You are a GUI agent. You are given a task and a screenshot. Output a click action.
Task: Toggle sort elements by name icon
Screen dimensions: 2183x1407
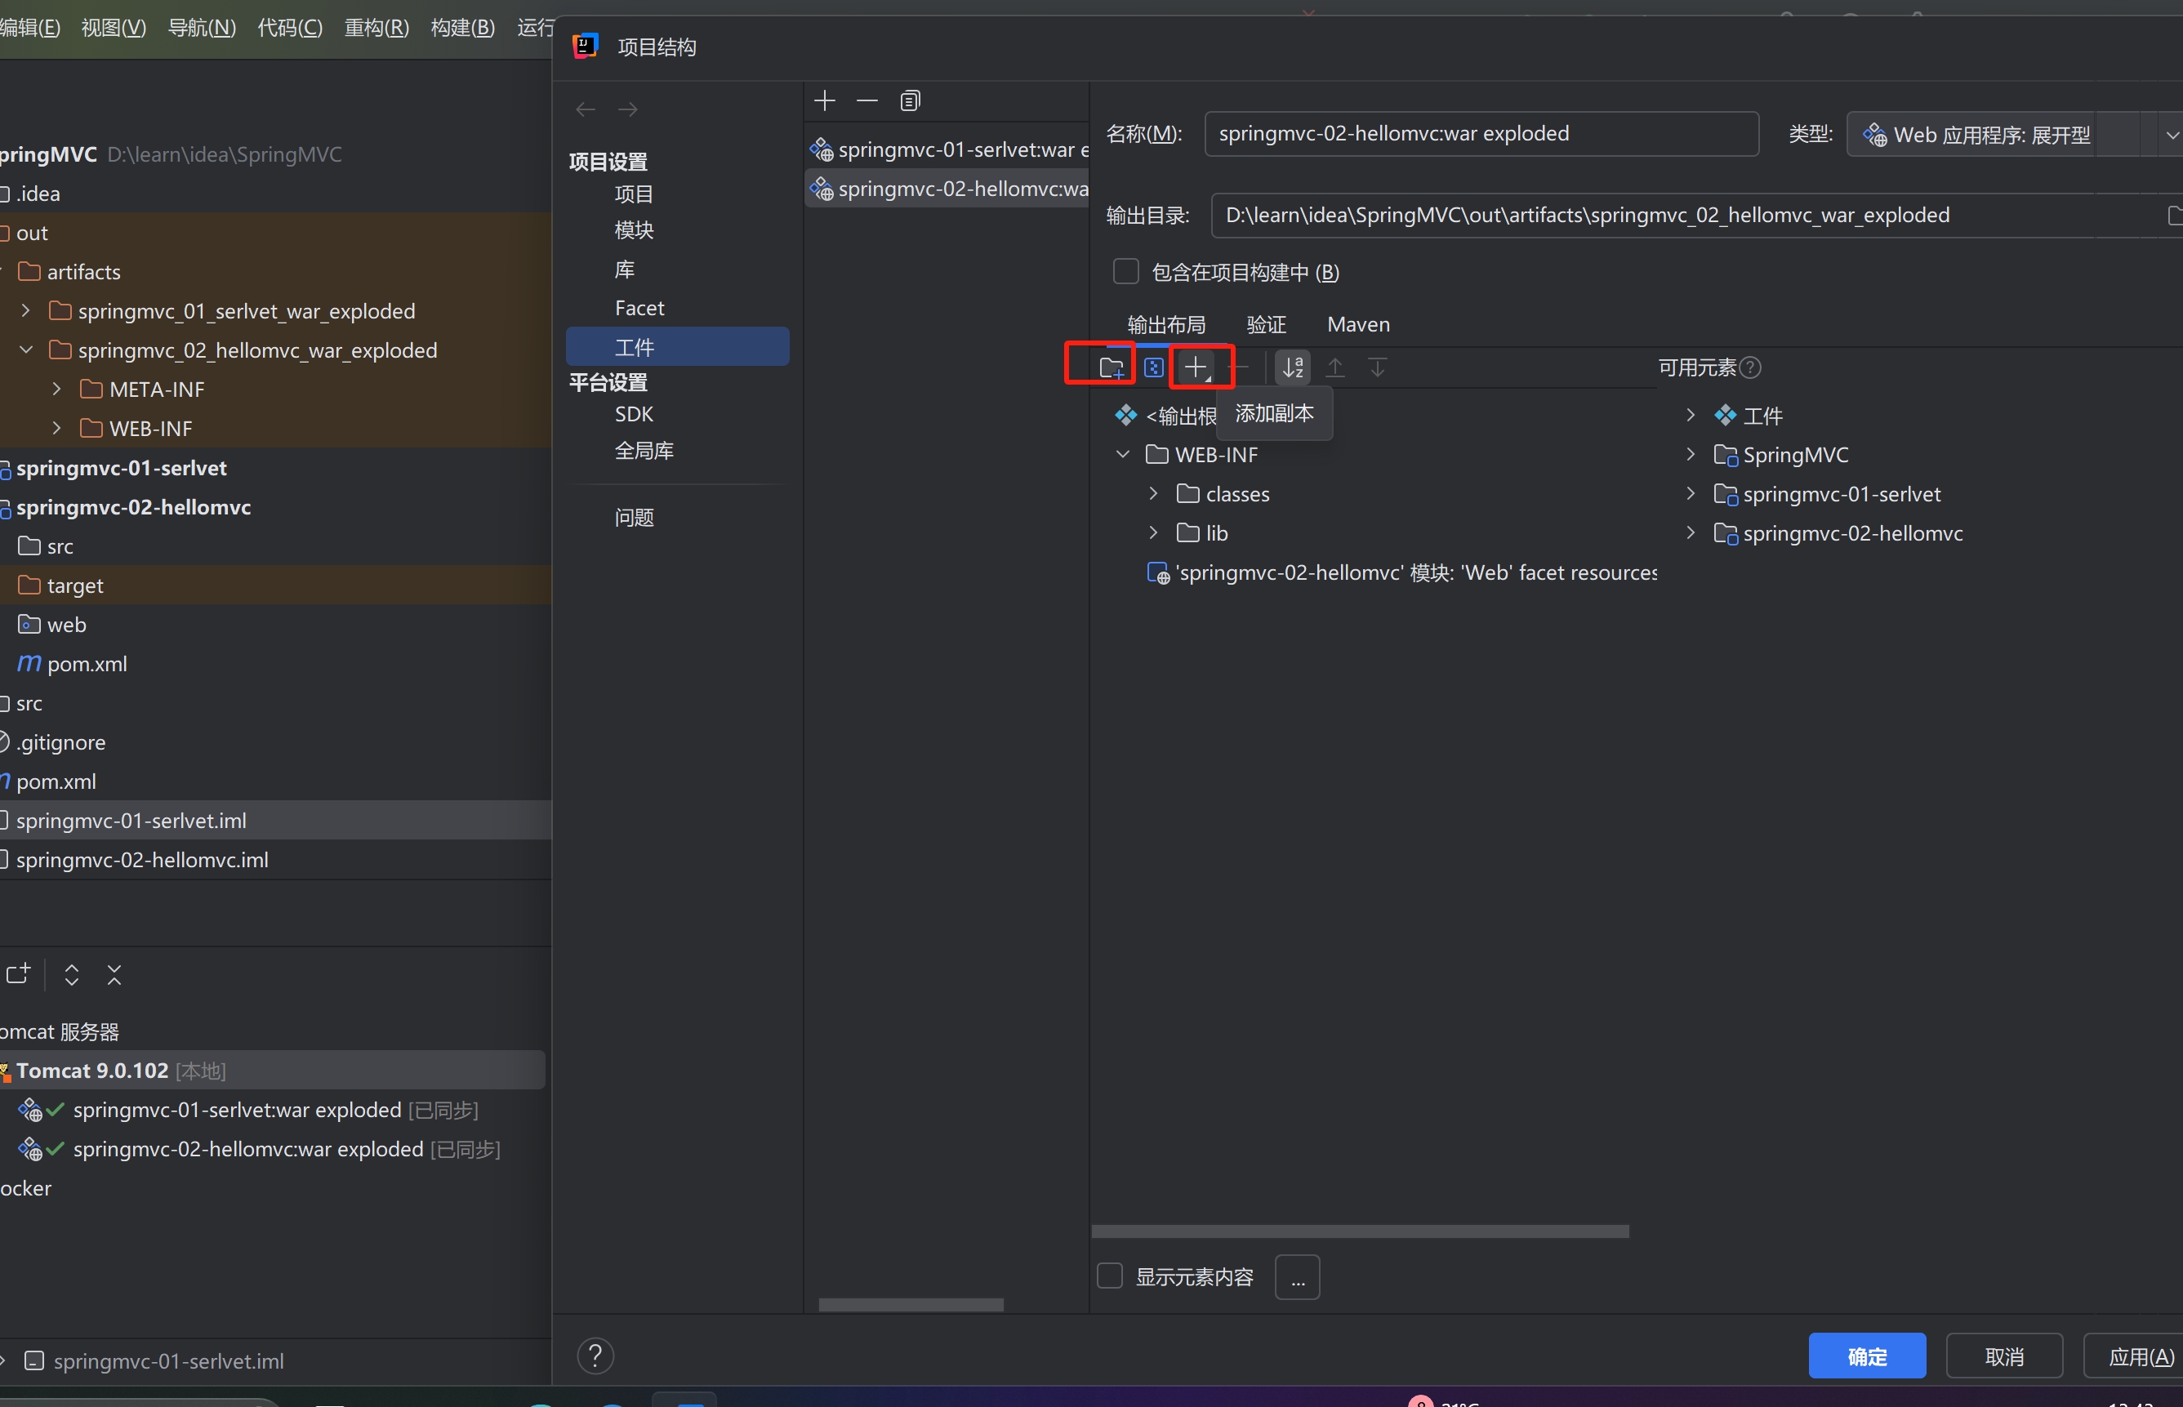[x=1292, y=367]
